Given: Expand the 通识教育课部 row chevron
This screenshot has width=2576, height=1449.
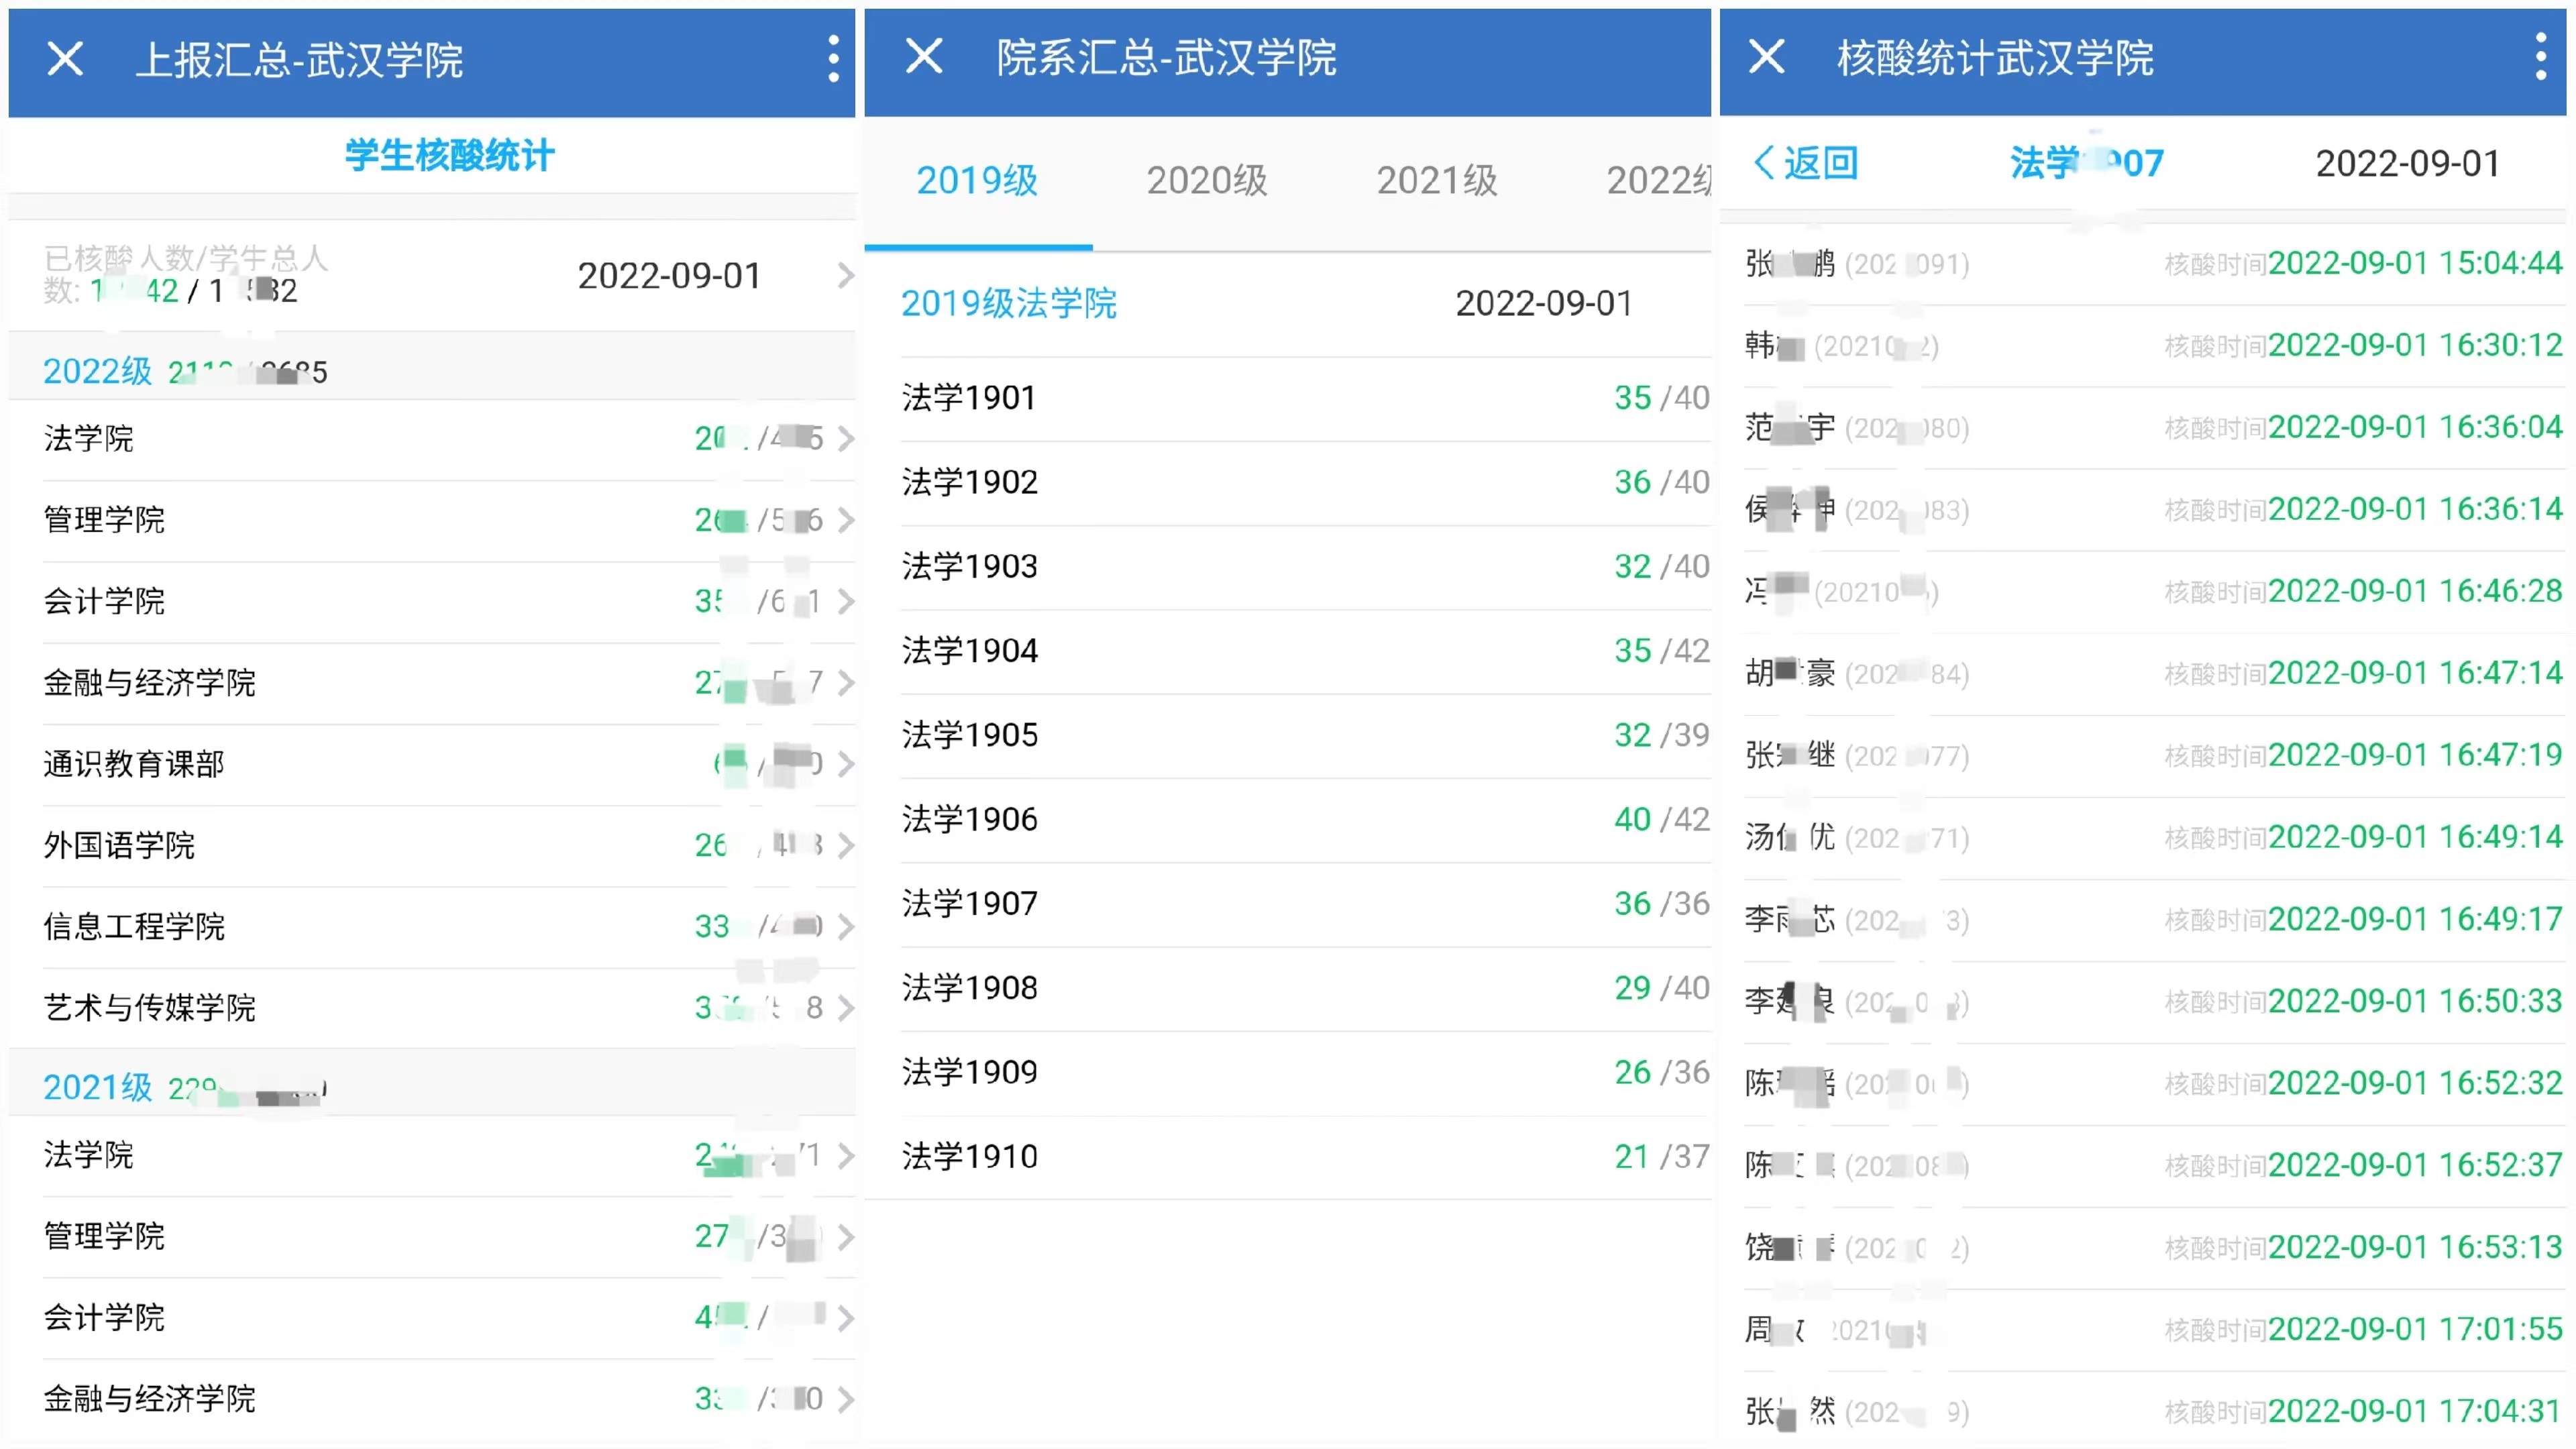Looking at the screenshot, I should pos(845,764).
